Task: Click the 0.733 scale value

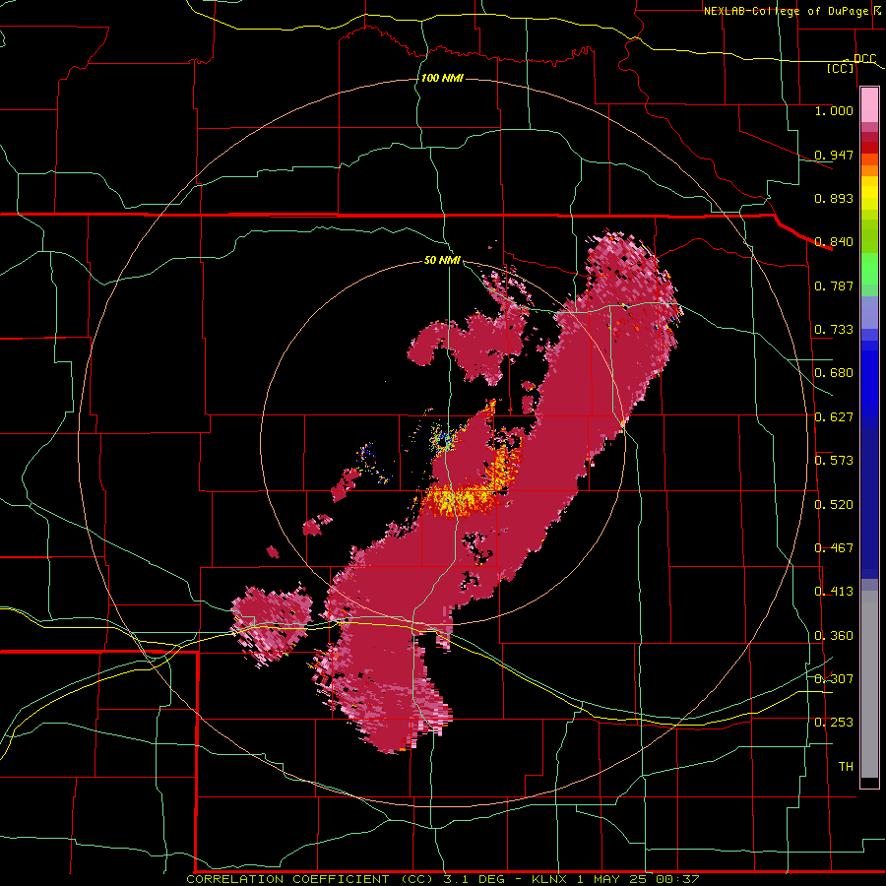Action: click(x=834, y=330)
